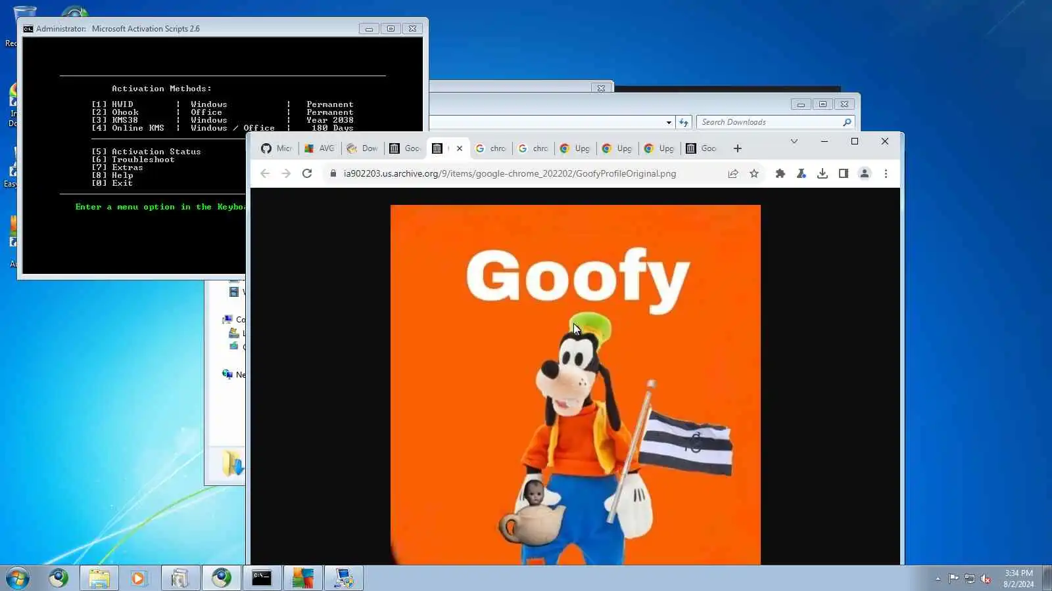Bookmark this page with the star icon

(754, 173)
